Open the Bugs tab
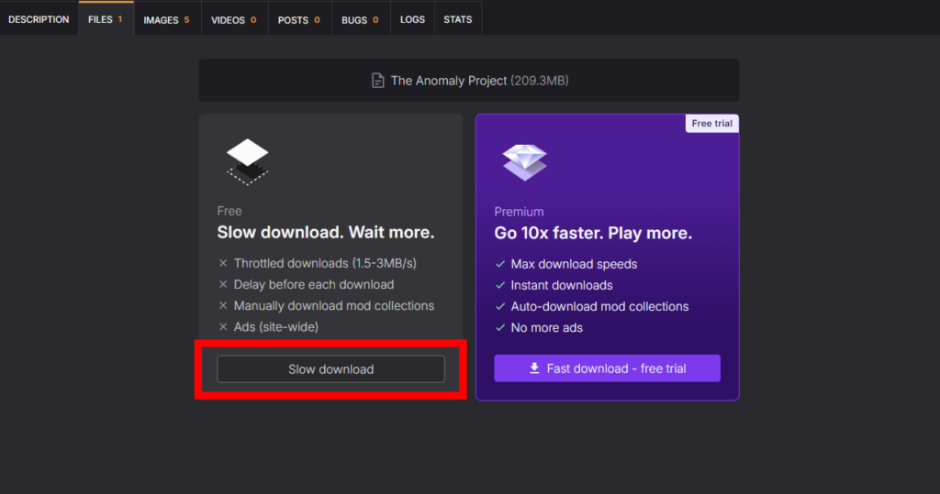940x494 pixels. [x=359, y=19]
